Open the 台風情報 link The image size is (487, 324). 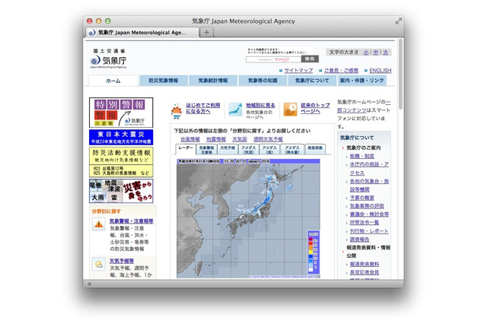(190, 139)
